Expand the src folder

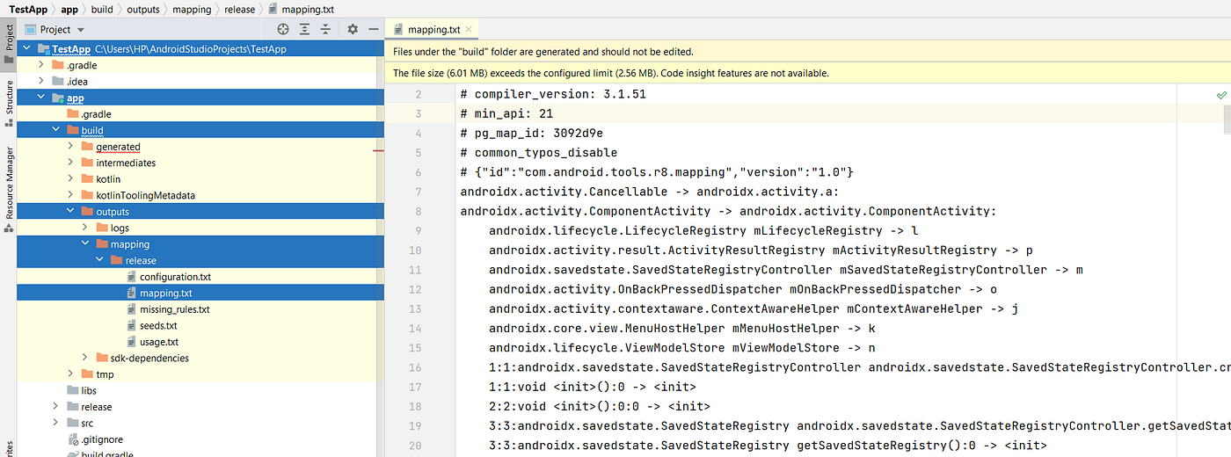56,423
